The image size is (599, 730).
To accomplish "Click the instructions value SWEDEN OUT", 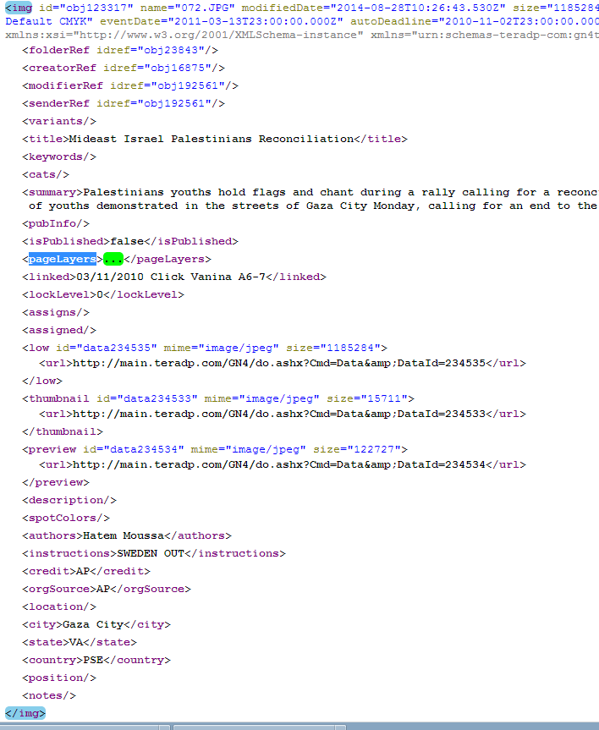I will coord(151,553).
